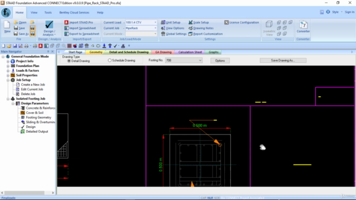
Task: Open Current Job dropdown
Action: click(155, 28)
